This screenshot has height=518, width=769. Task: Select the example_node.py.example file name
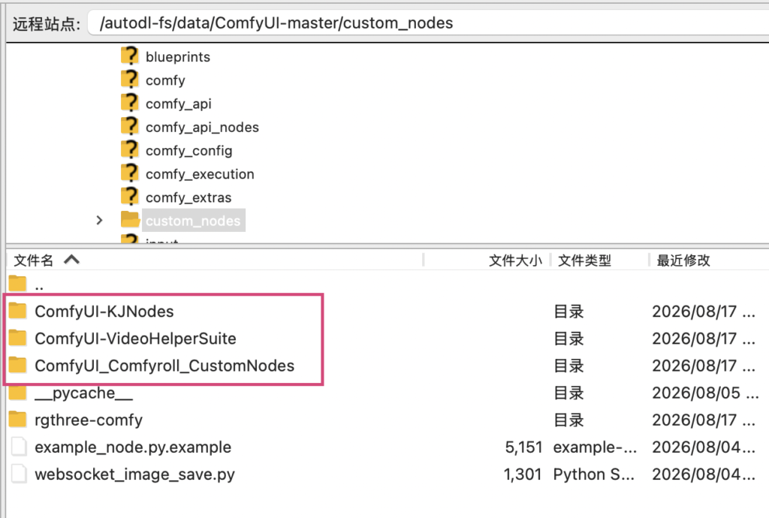[133, 447]
